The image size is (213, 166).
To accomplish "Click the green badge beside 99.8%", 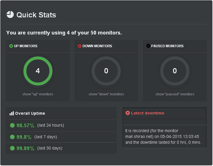I will pos(12,137).
